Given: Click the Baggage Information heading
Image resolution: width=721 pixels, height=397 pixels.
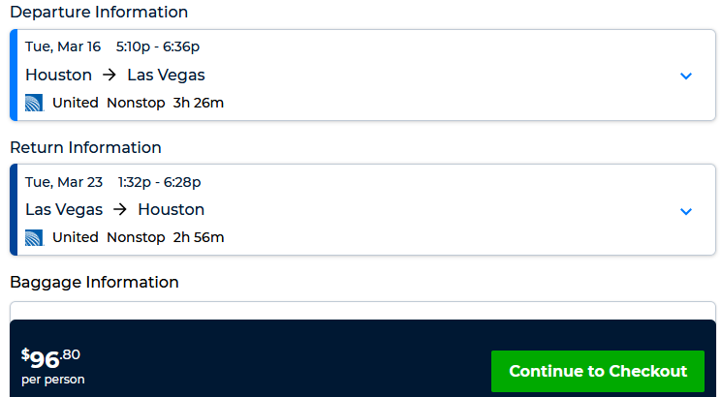Looking at the screenshot, I should click(94, 282).
